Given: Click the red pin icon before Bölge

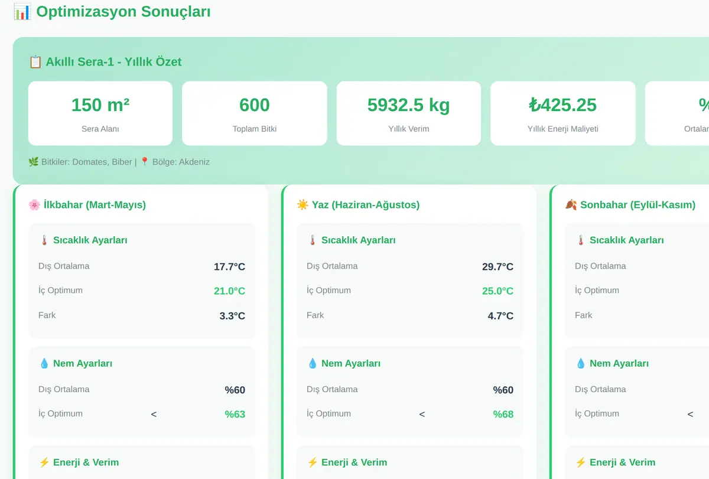Looking at the screenshot, I should point(145,162).
